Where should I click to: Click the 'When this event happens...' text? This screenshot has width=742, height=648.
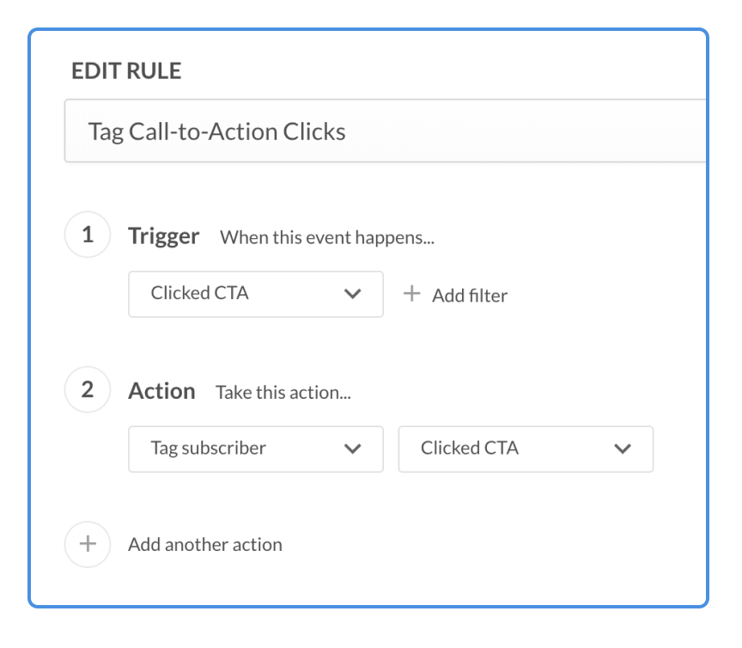tap(327, 238)
